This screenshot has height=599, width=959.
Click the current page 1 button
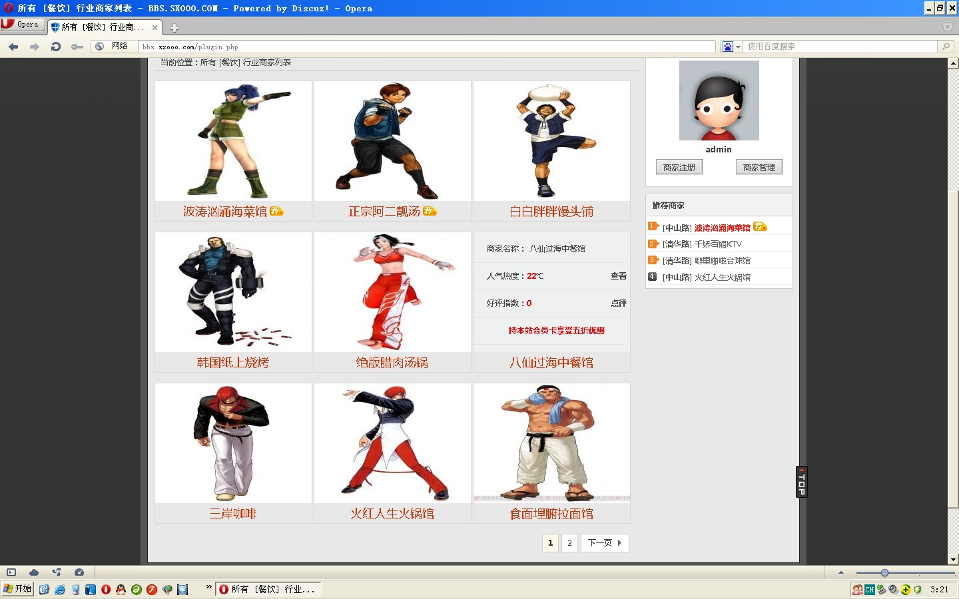click(x=550, y=543)
